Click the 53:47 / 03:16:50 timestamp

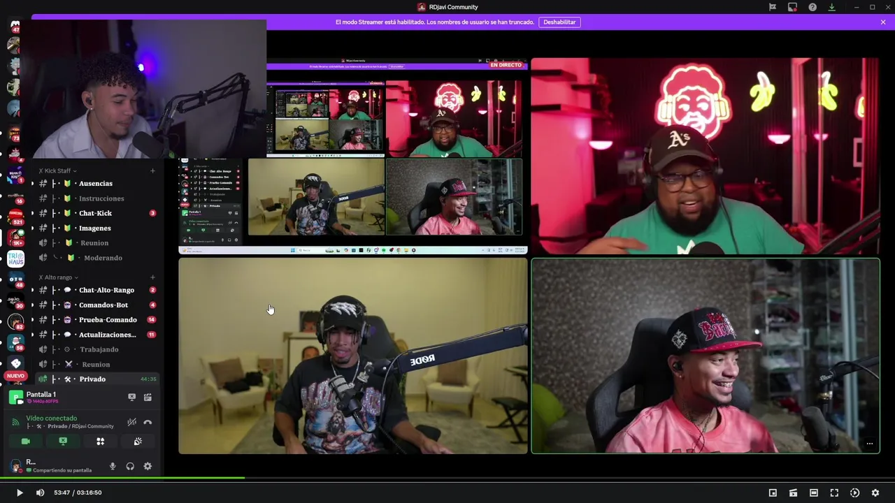click(x=78, y=493)
